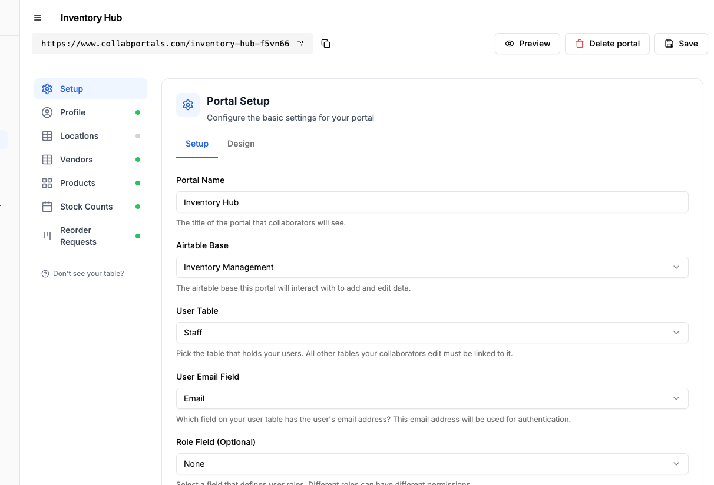
Task: Click the gray status dot beside Locations
Action: tap(138, 136)
